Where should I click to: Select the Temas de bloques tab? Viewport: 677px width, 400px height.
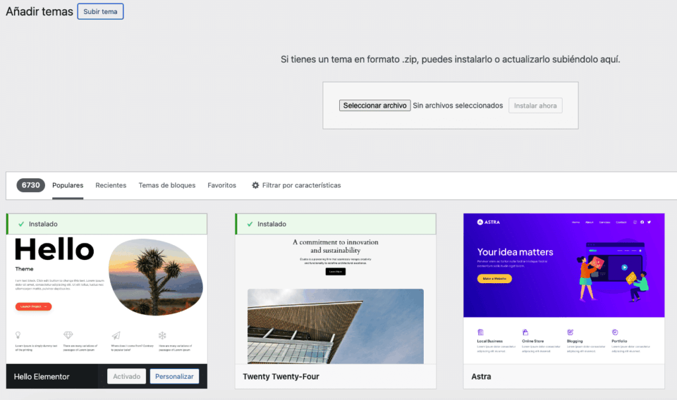tap(167, 185)
